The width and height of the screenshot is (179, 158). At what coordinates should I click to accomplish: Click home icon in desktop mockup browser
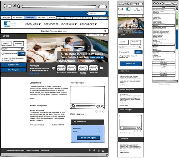(19, 6)
